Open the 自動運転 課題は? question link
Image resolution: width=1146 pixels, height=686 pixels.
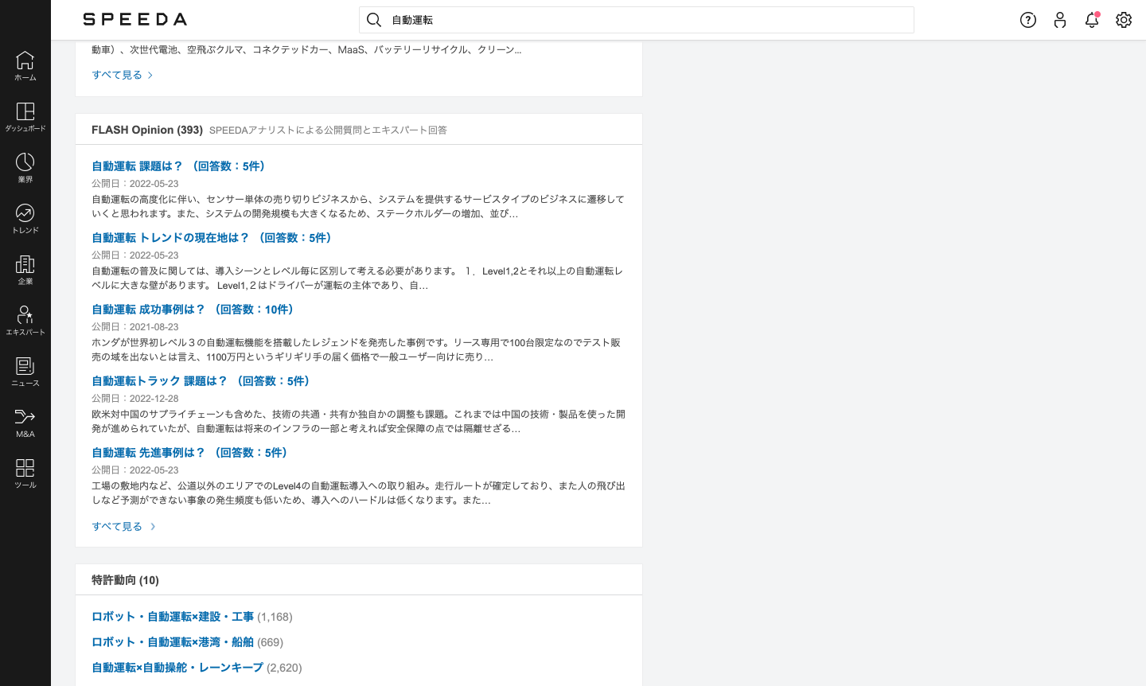[178, 166]
